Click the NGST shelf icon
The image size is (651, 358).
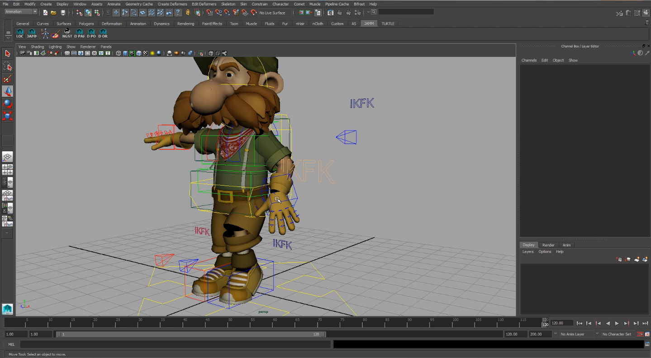67,33
